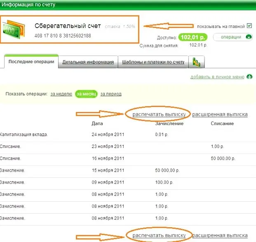Select the 'Зачисление.' row dated 09 ноября 2011

[128, 182]
